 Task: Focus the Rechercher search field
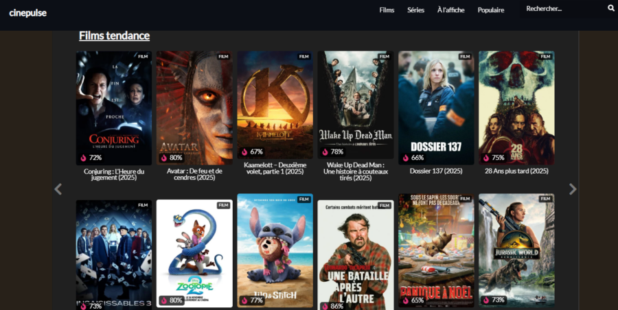point(564,9)
